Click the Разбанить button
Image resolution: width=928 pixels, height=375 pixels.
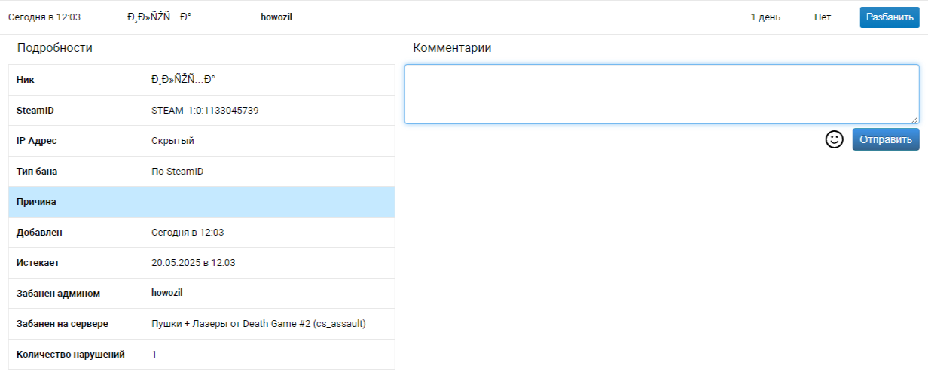(890, 17)
